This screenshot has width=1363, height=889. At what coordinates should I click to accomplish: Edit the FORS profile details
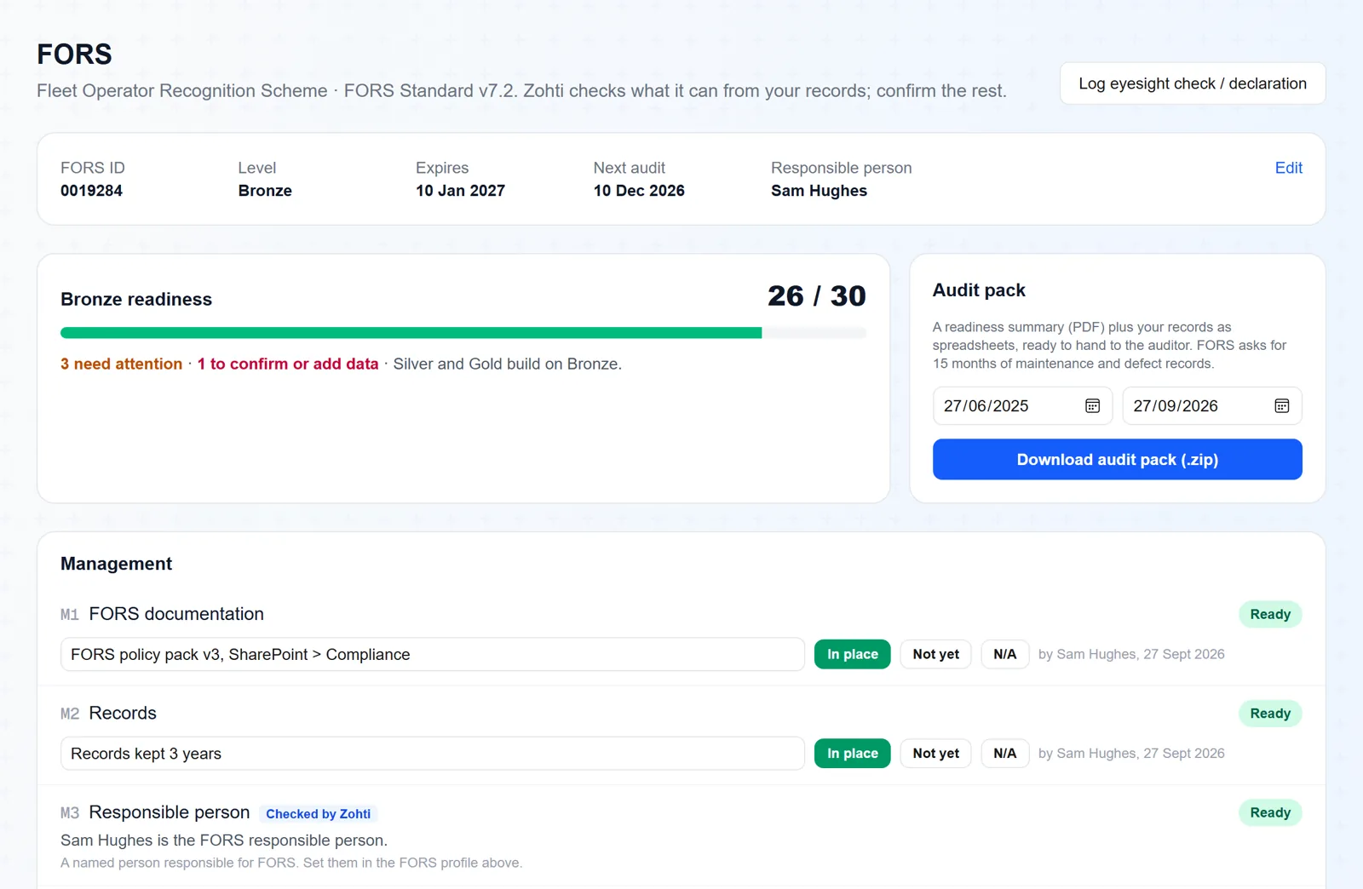(x=1288, y=168)
